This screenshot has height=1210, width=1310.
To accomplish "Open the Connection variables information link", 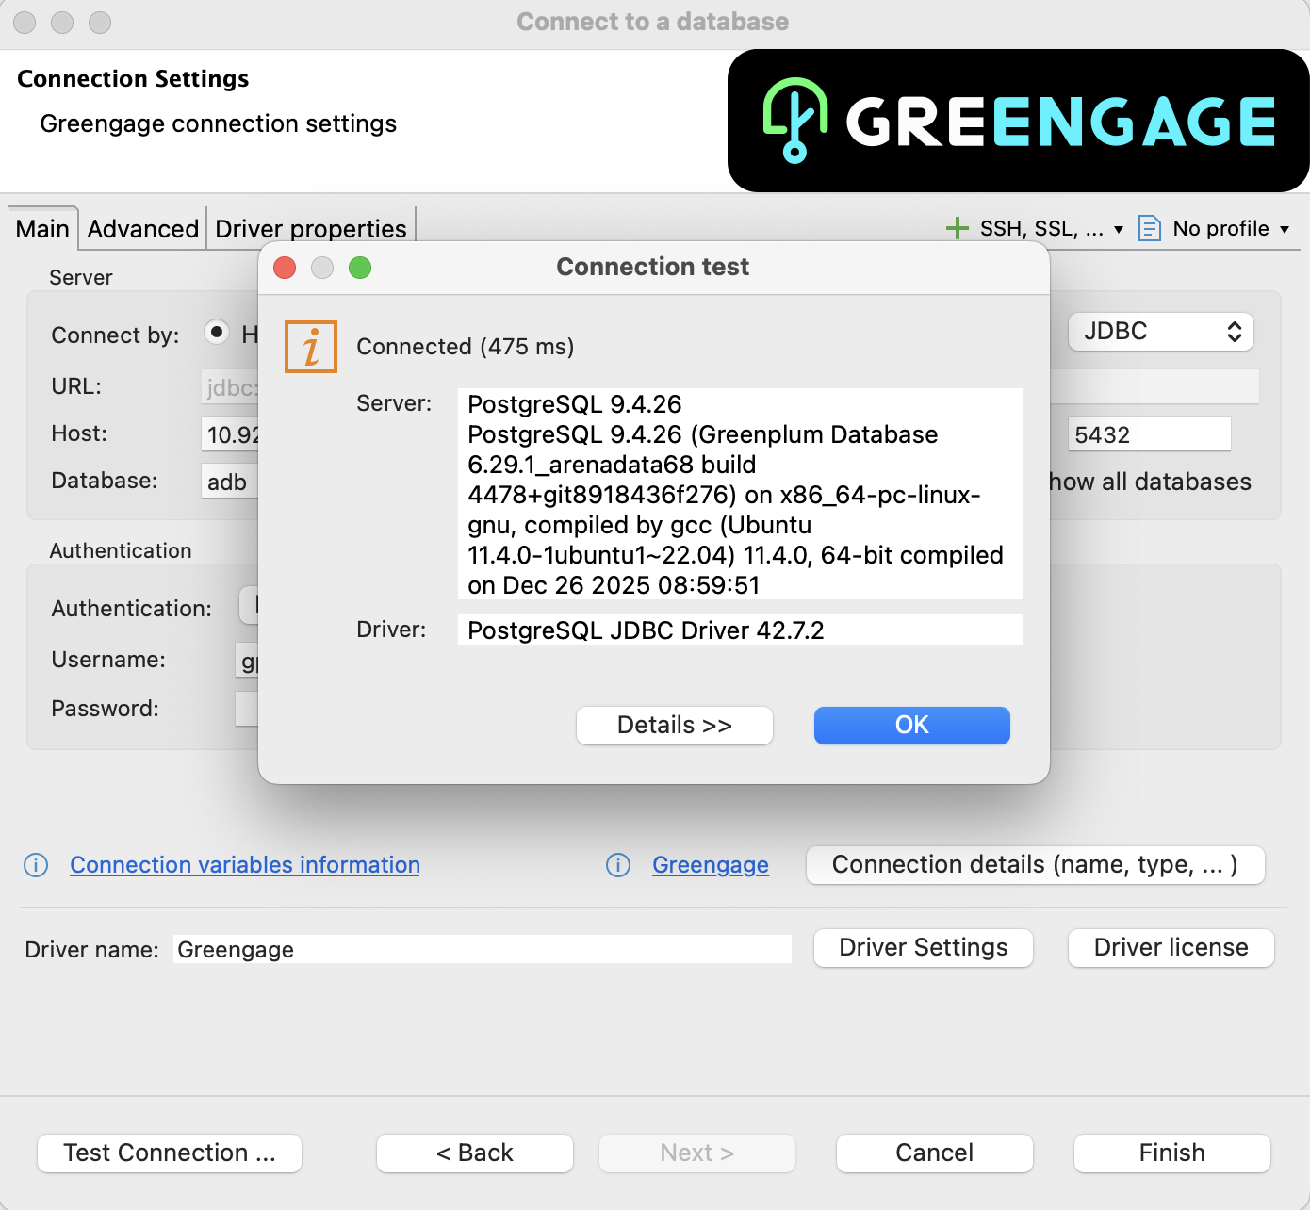I will point(245,865).
